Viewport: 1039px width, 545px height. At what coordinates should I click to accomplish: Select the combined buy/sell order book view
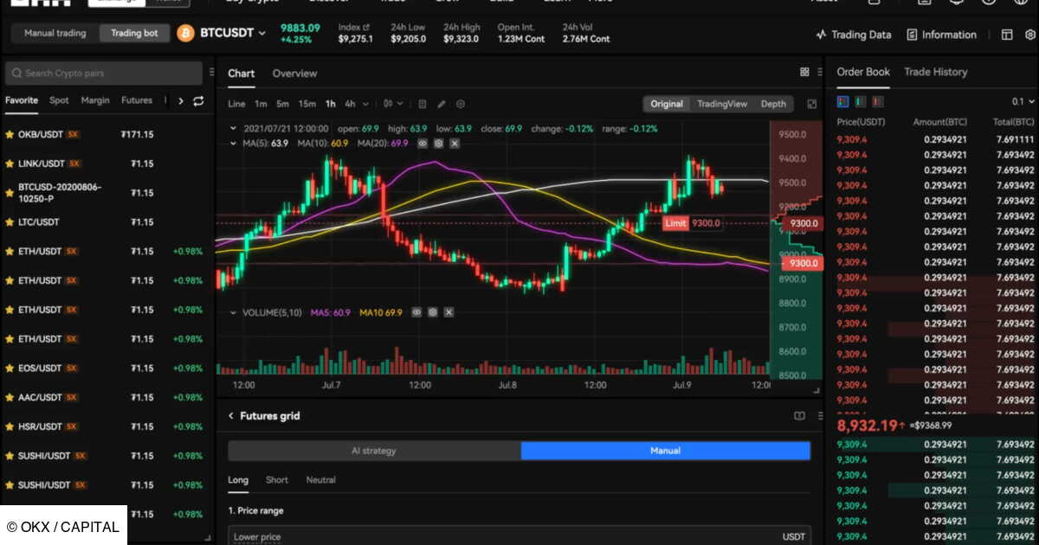[841, 101]
